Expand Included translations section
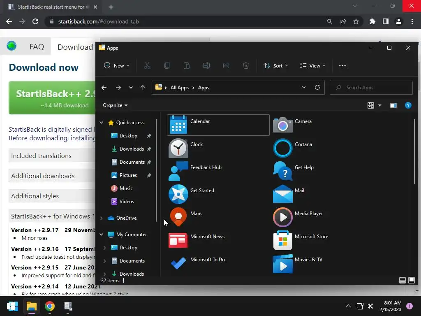 click(x=52, y=156)
